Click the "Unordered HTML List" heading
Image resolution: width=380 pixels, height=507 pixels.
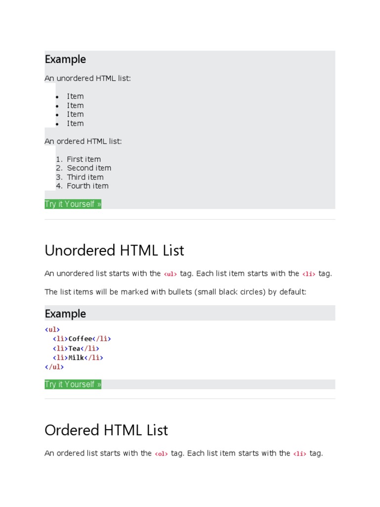click(114, 251)
